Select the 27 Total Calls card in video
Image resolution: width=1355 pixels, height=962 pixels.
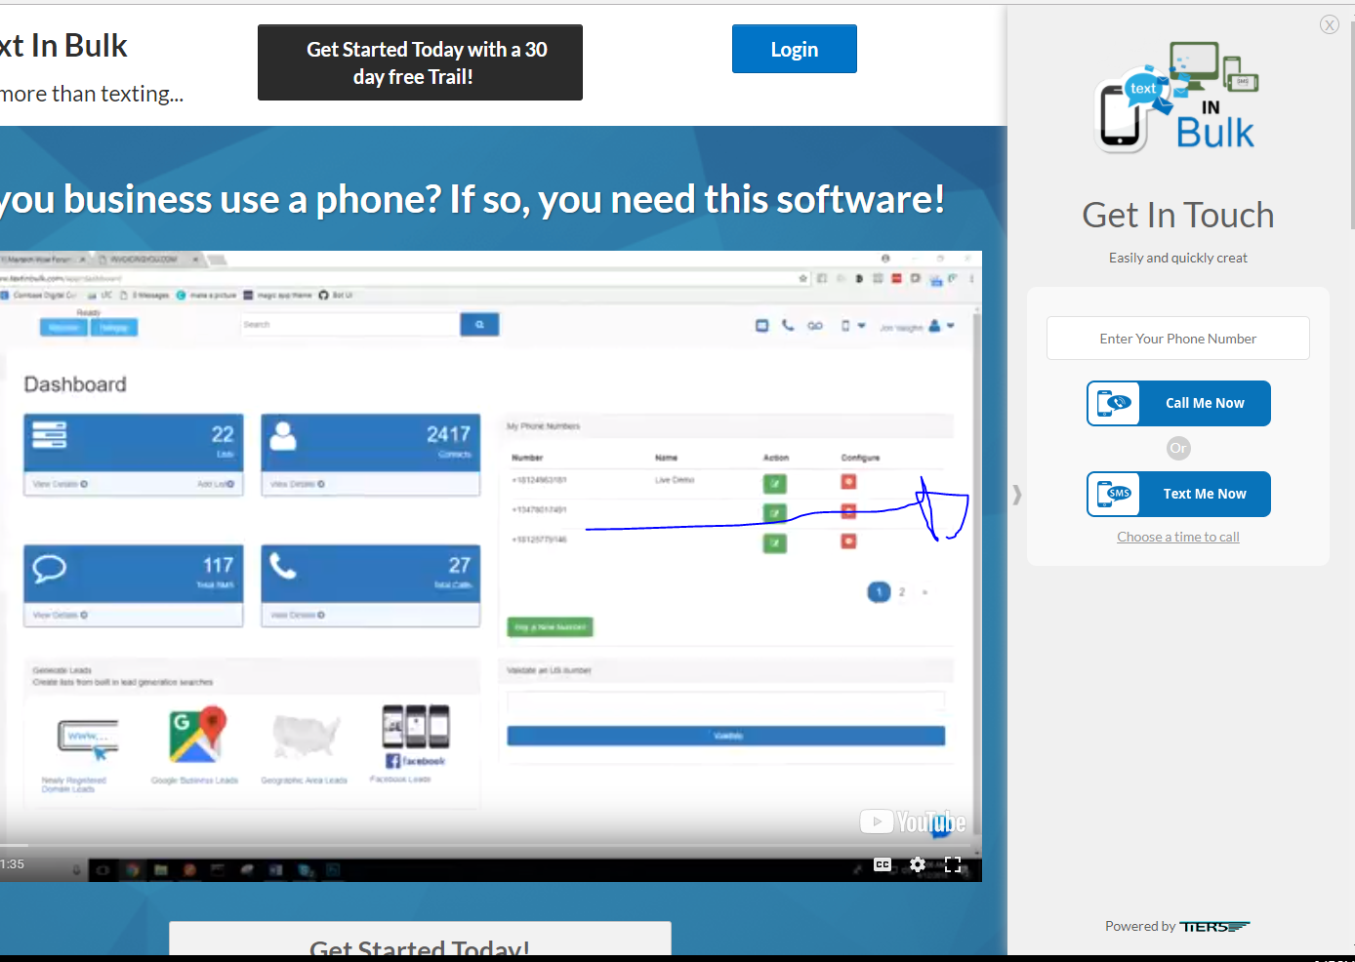[x=371, y=585]
